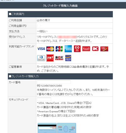Viewport: 126px width, 133px height.
Task: Click the Rakuten (楽天) card logo
Action: (x=59, y=58)
